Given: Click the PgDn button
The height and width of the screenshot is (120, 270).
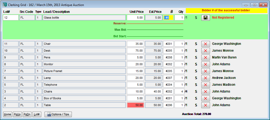Looking at the screenshot, I should [27, 114].
